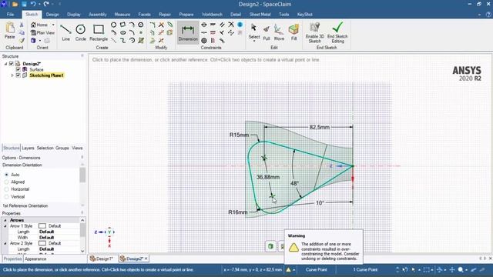
Task: Click Plan View in Orient group
Action: [42, 32]
